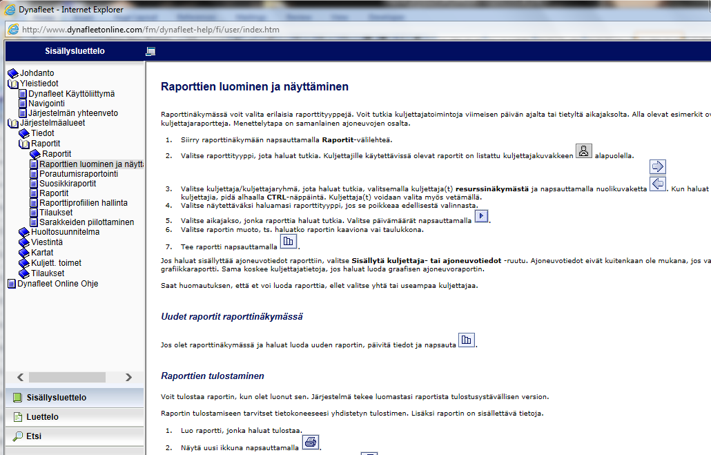
Task: Open the Navigointi help page
Action: point(46,104)
